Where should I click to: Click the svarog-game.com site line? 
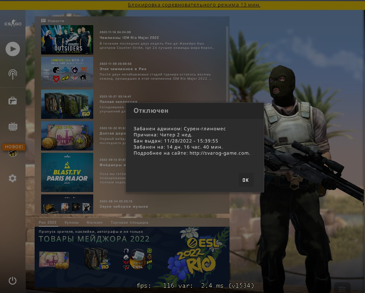[192, 153]
